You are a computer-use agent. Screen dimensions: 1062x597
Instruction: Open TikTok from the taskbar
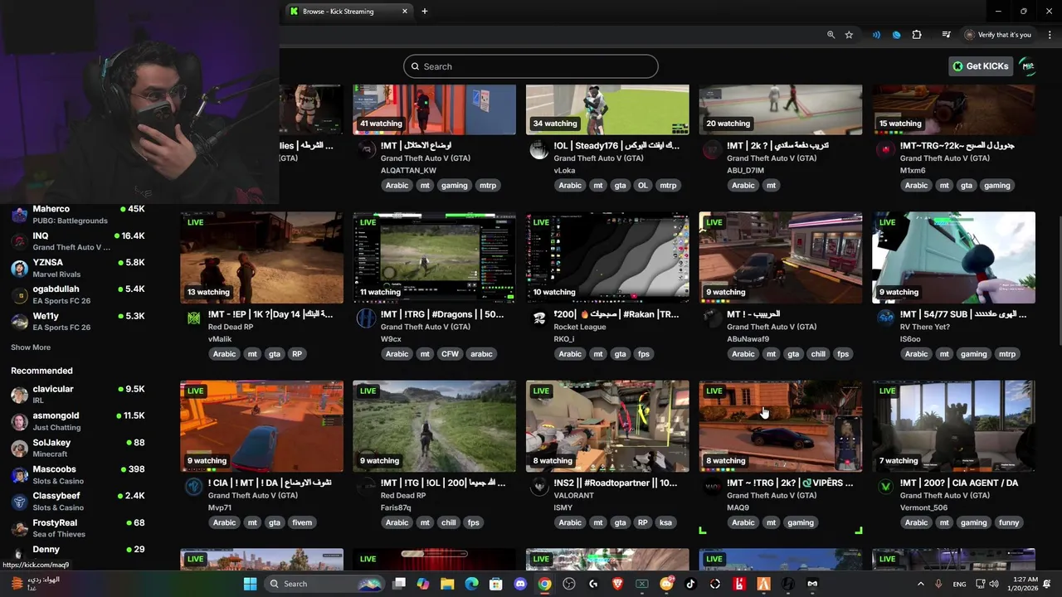coord(690,584)
